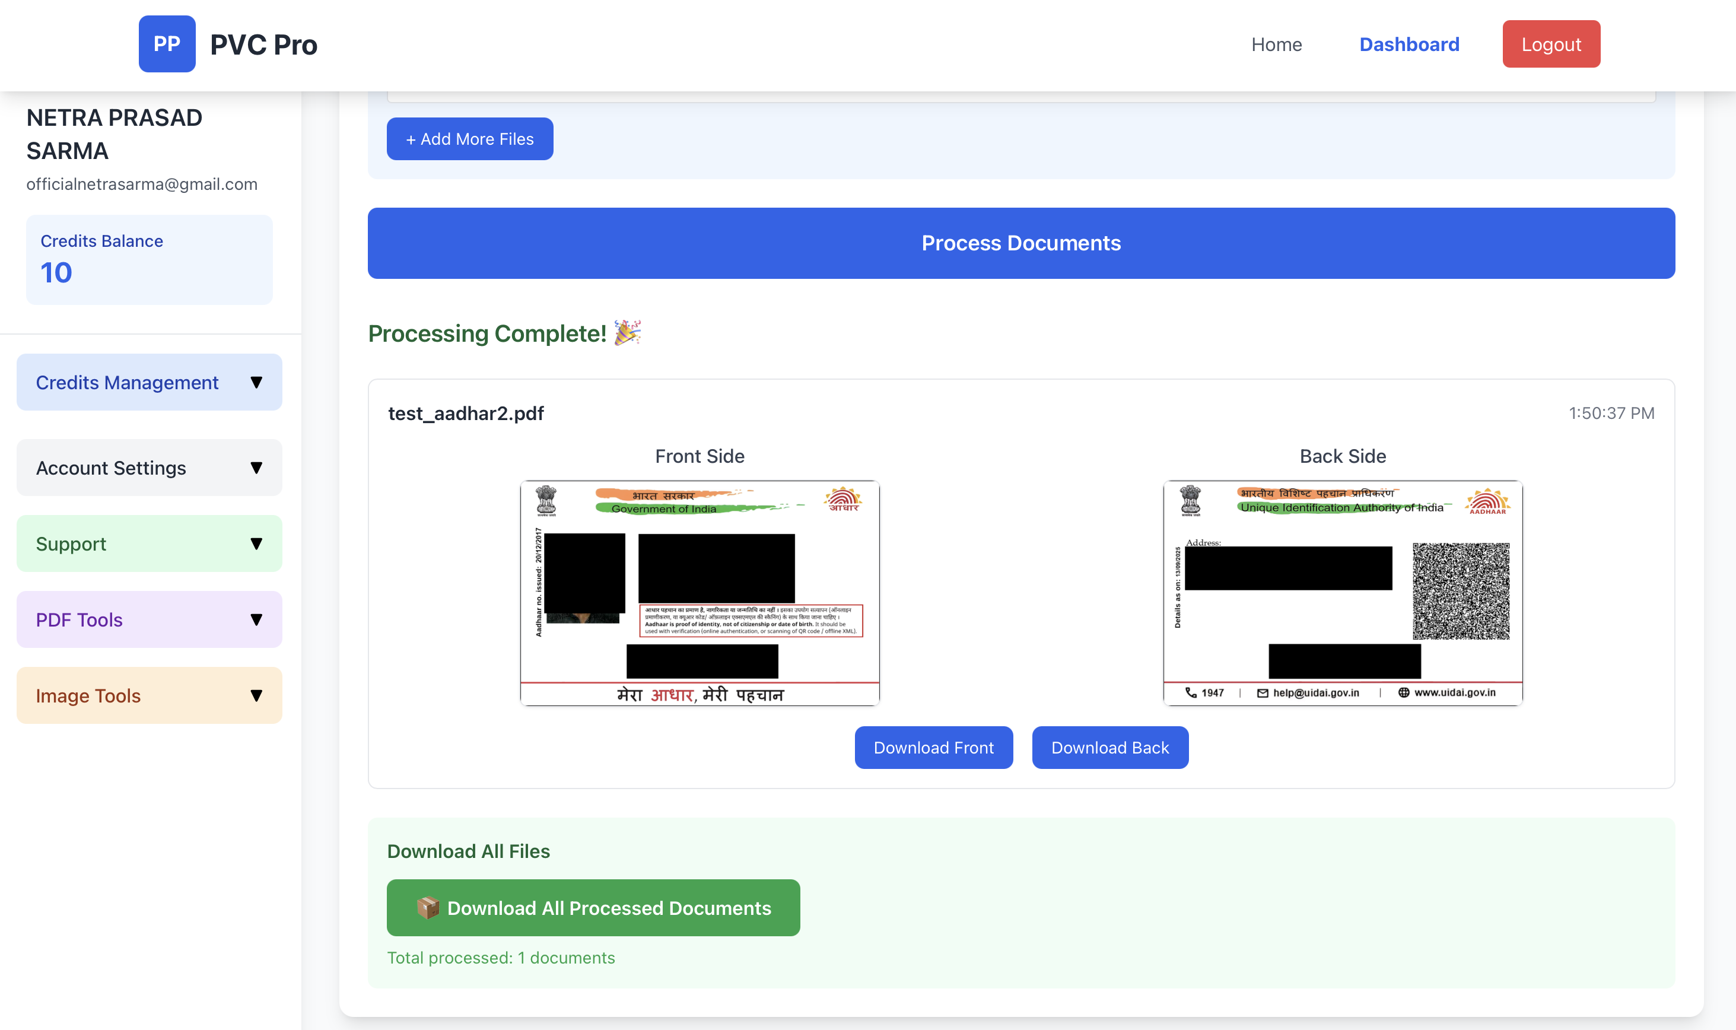
Task: Open the Dashboard tab
Action: tap(1408, 44)
